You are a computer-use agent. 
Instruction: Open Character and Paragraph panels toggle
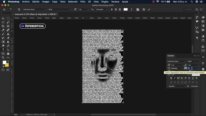coord(137,9)
